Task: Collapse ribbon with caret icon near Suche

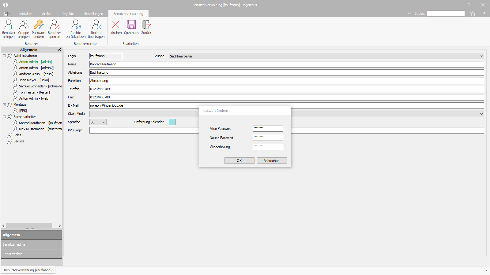Action: coord(409,13)
